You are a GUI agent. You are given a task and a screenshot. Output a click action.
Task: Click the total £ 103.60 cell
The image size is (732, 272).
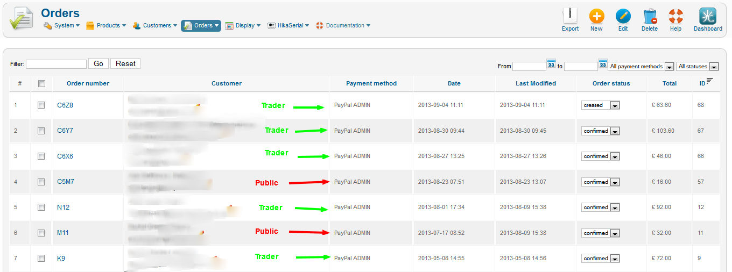pyautogui.click(x=663, y=131)
